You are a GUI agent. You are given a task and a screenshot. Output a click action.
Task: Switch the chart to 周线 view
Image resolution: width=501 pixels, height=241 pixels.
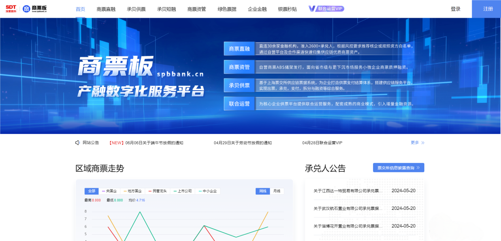tap(262, 191)
